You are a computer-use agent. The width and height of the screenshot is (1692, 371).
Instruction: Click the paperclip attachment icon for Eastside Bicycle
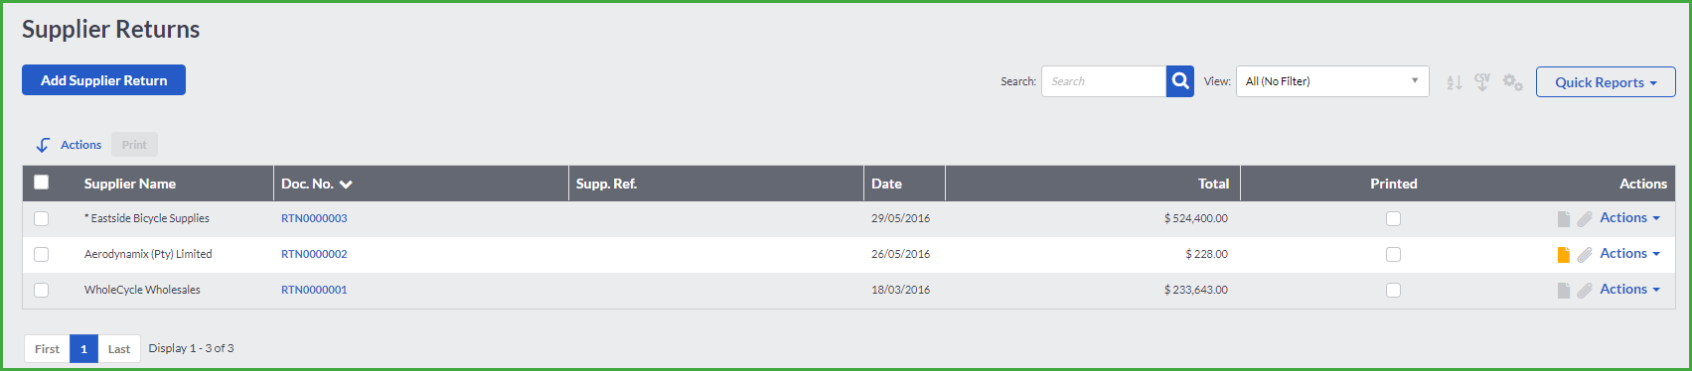(x=1585, y=219)
